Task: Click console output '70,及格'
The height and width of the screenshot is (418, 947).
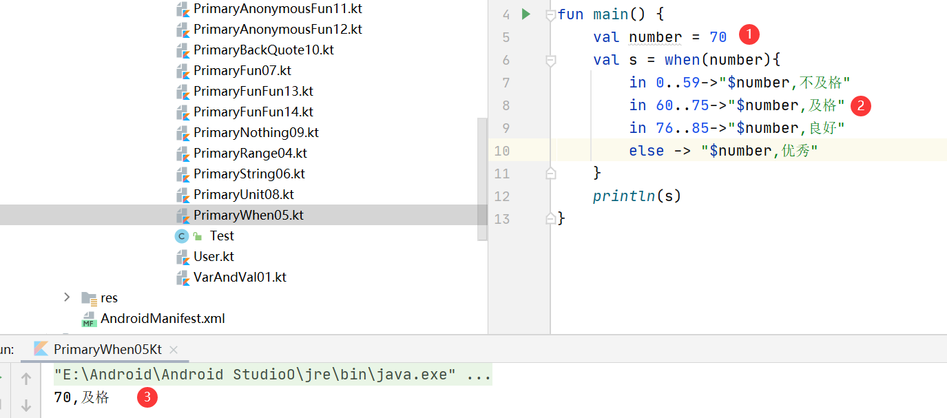Action: pos(81,397)
